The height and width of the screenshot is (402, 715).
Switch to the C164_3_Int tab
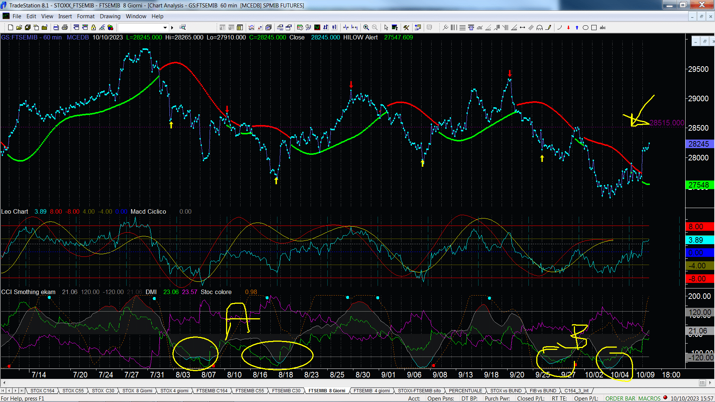click(576, 391)
